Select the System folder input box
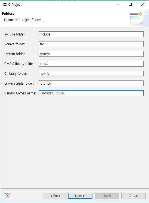The image size is (149, 203). [x=91, y=54]
